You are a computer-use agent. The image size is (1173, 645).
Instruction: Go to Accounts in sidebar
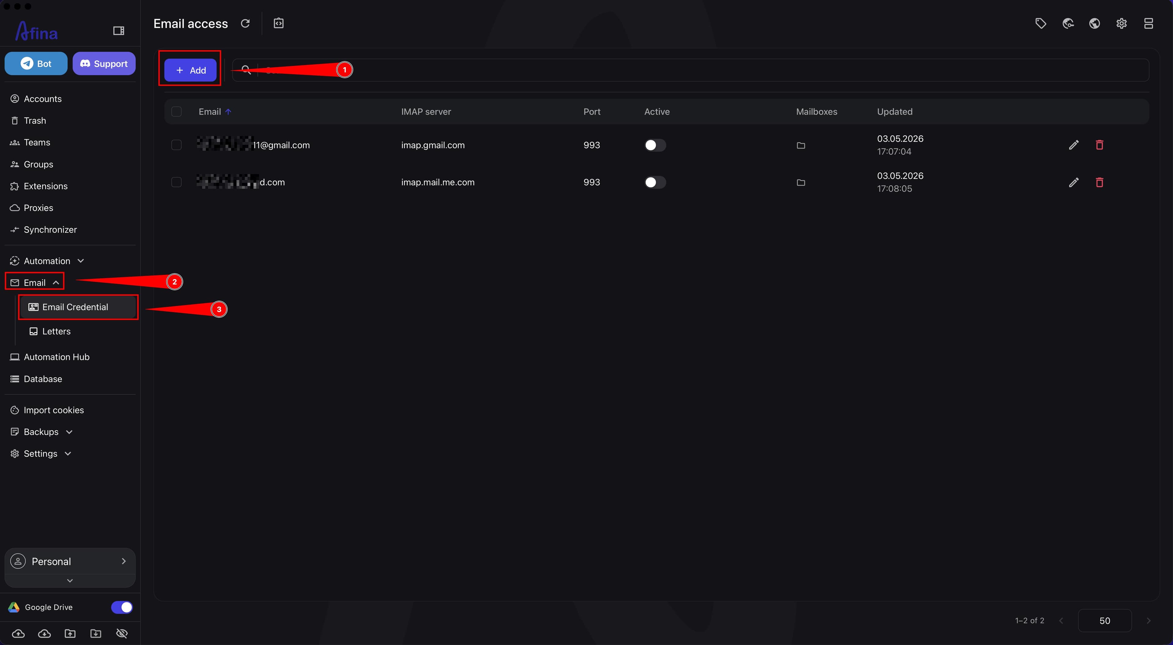click(x=42, y=99)
